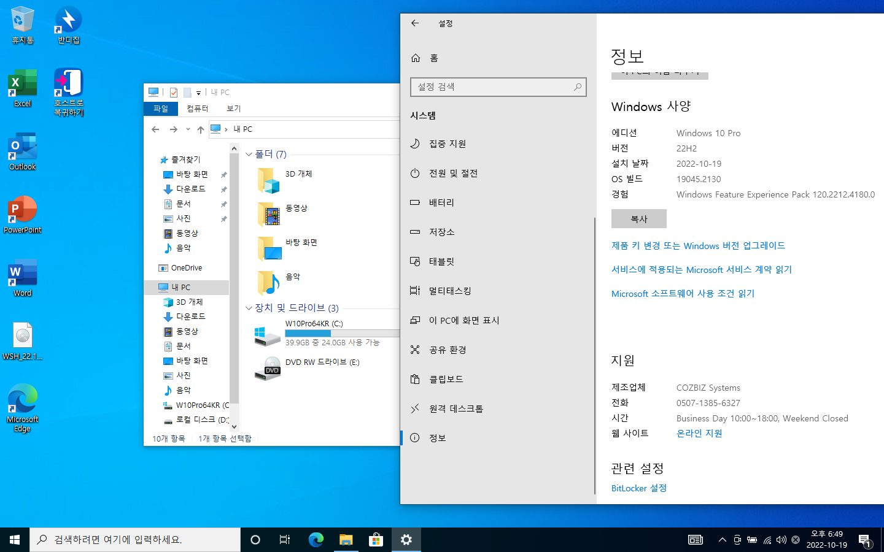Open the quick access toolbar customize dropdown
Viewport: 884px width, 552px height.
pos(198,93)
